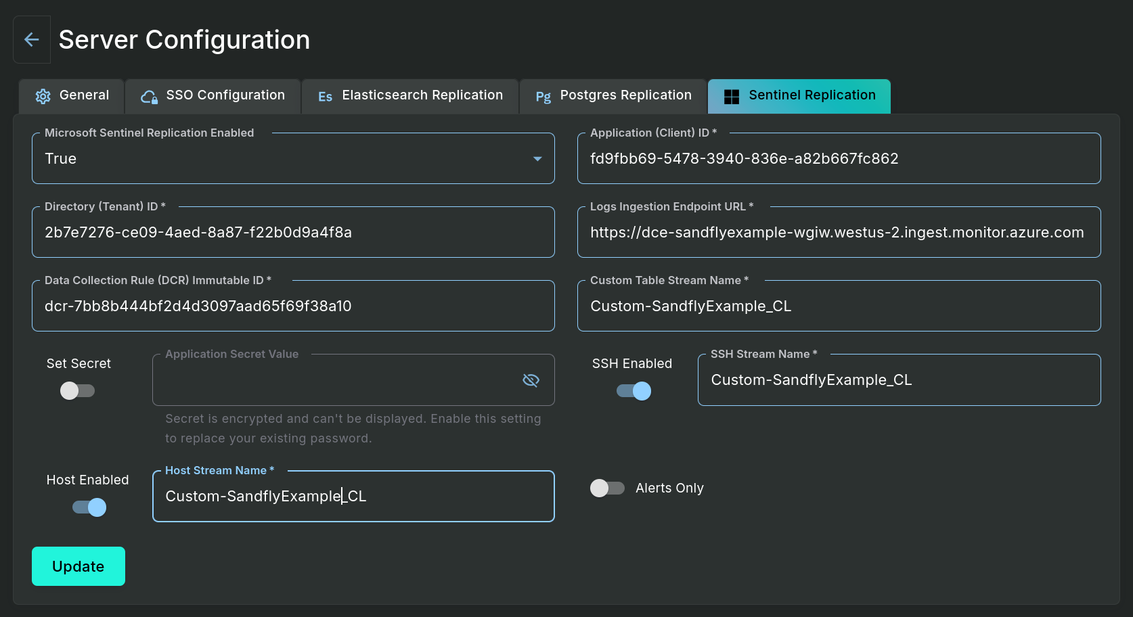Click the Postgres Pg icon
Image resolution: width=1133 pixels, height=617 pixels.
coord(543,97)
